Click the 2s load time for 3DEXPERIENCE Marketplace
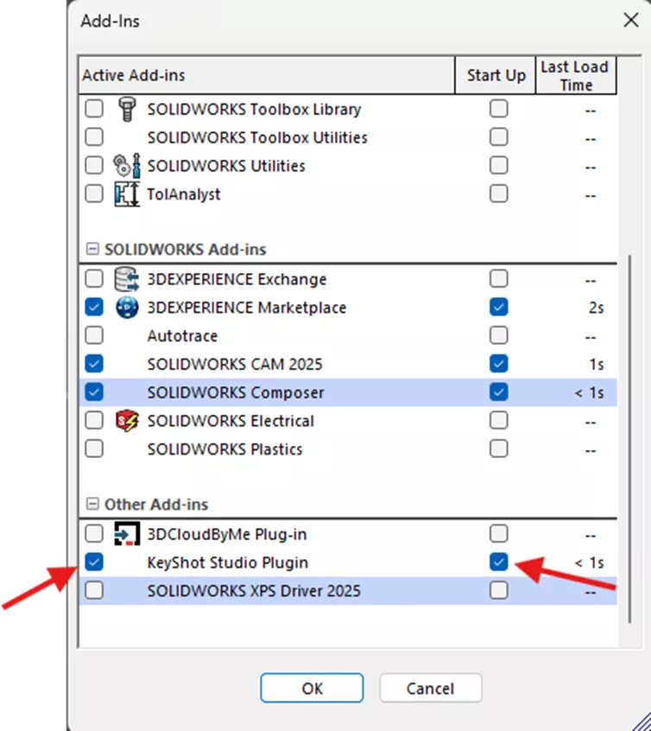Screen dimensions: 651x731 click(x=596, y=308)
